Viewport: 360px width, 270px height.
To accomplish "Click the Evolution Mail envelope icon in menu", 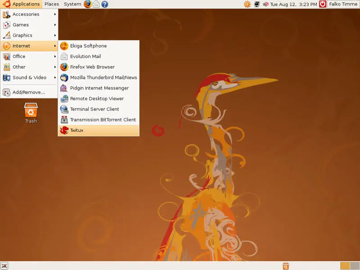I will tap(64, 57).
